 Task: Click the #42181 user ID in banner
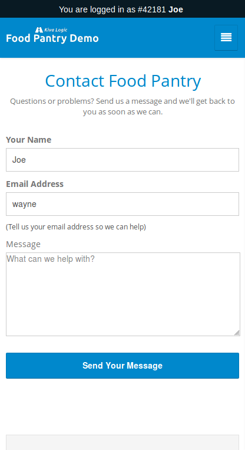click(151, 9)
